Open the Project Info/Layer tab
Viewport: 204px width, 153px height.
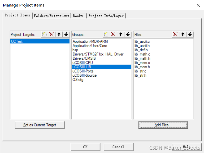click(x=106, y=16)
